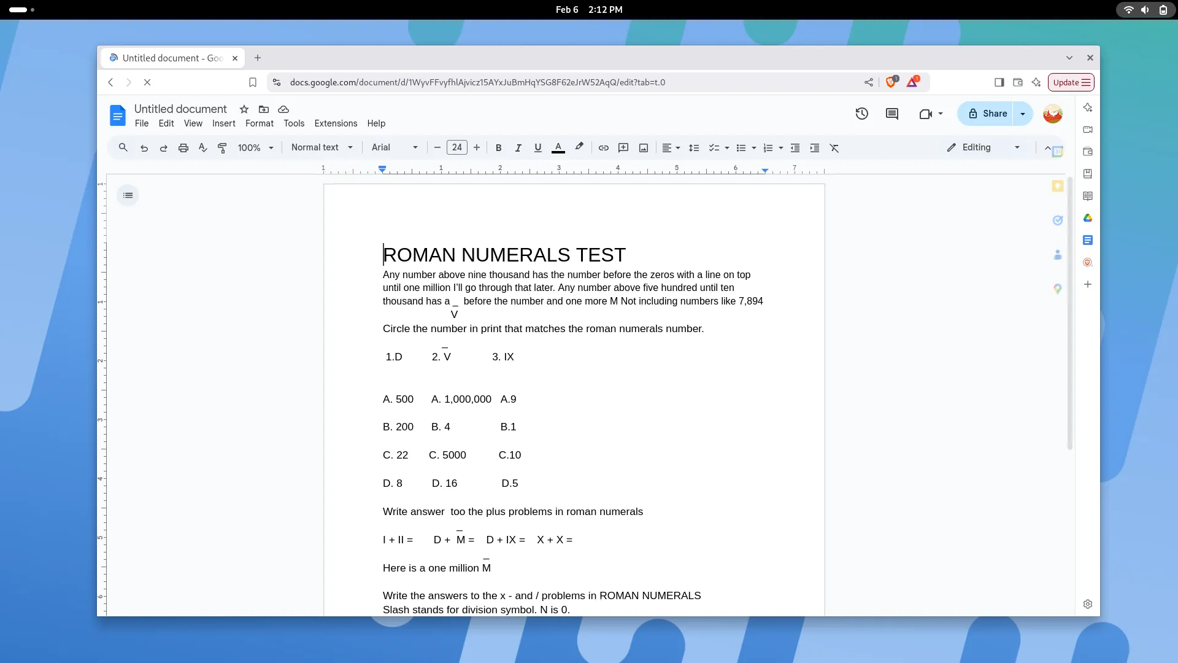Move document to a folder

264,109
